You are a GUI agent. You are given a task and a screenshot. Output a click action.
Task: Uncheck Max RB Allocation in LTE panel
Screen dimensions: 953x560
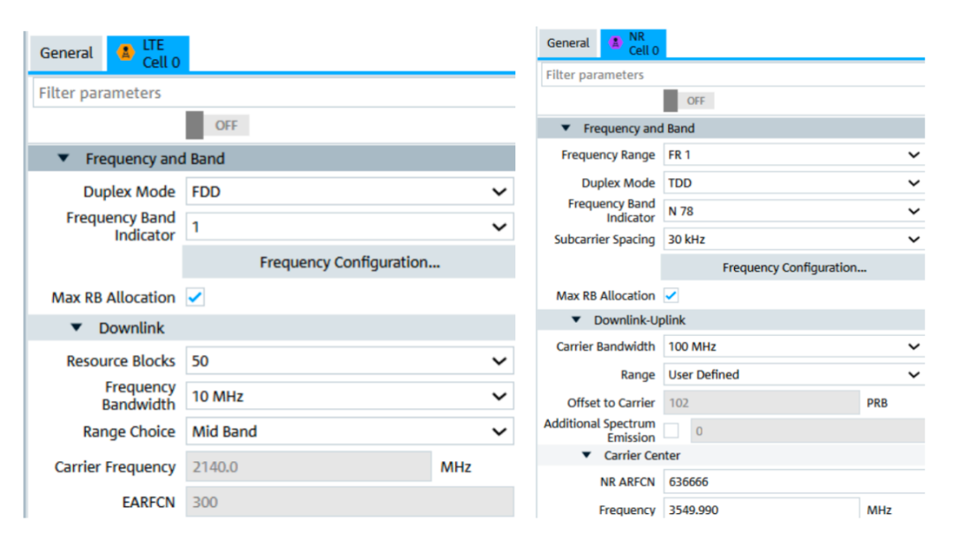point(195,297)
